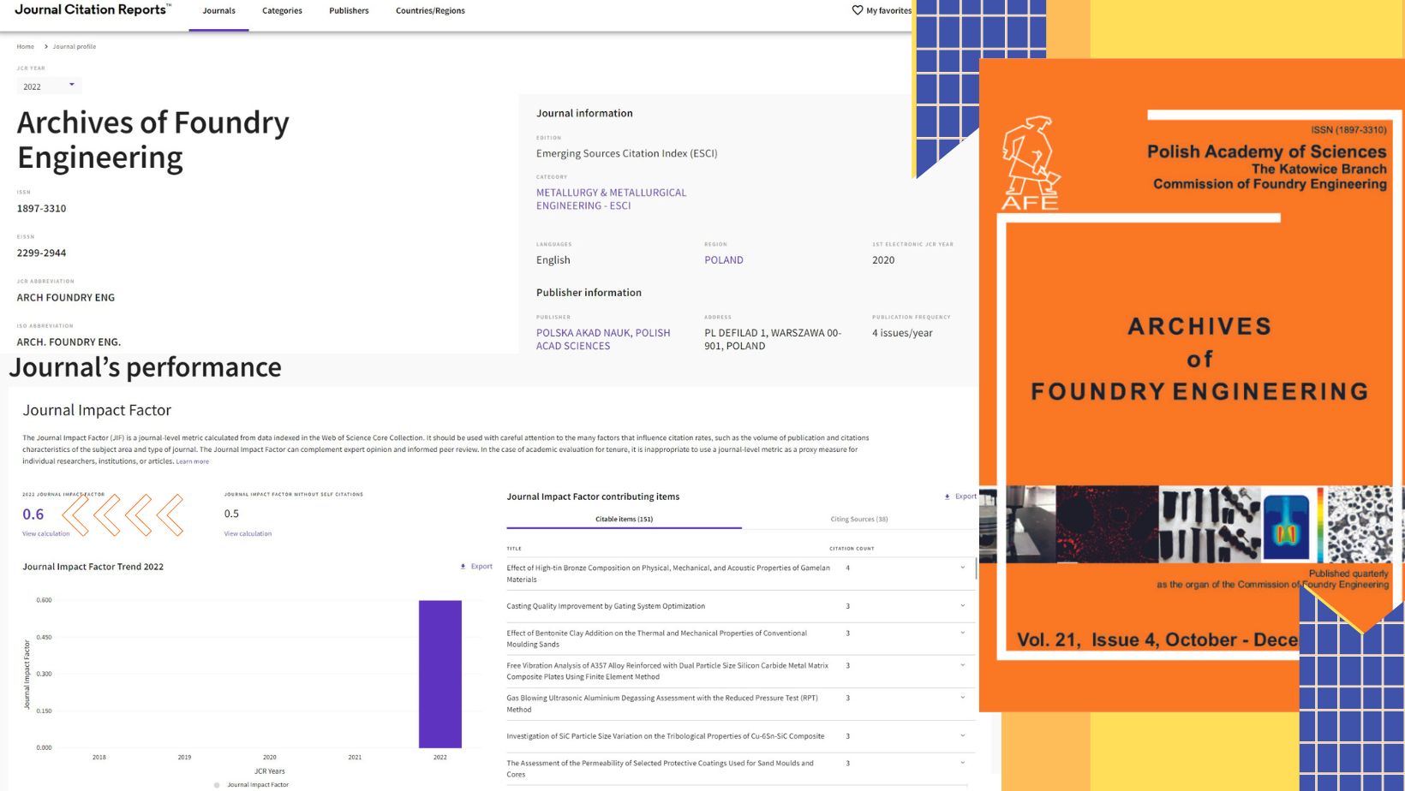Click the ISSN value 1897-3310

pos(41,209)
